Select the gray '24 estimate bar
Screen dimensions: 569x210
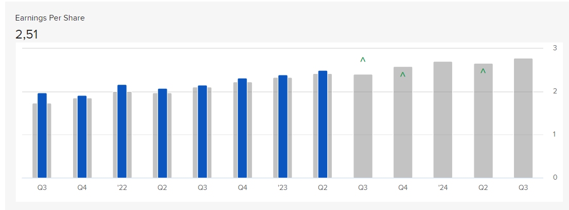(x=443, y=120)
